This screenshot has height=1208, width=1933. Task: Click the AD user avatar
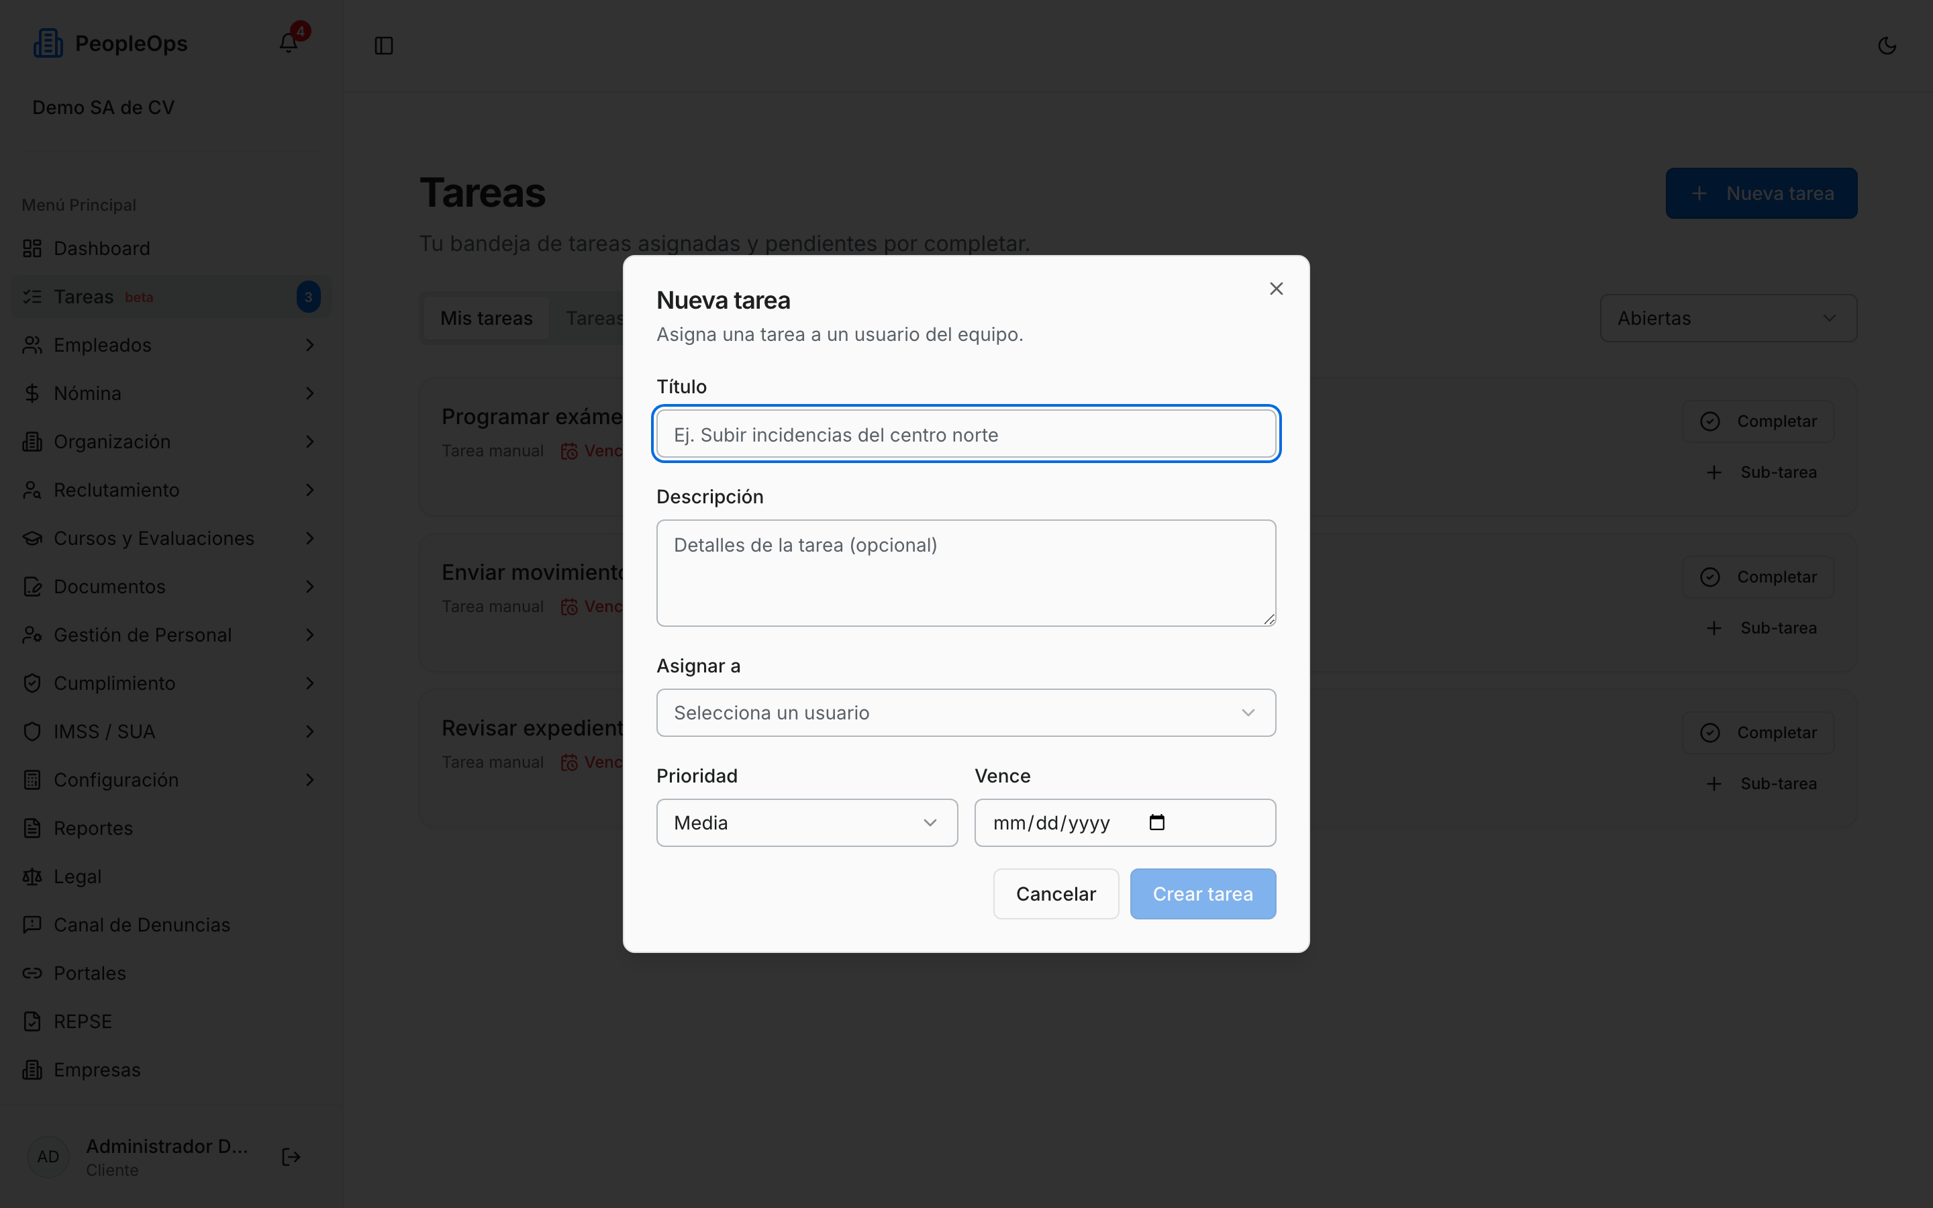(x=48, y=1157)
